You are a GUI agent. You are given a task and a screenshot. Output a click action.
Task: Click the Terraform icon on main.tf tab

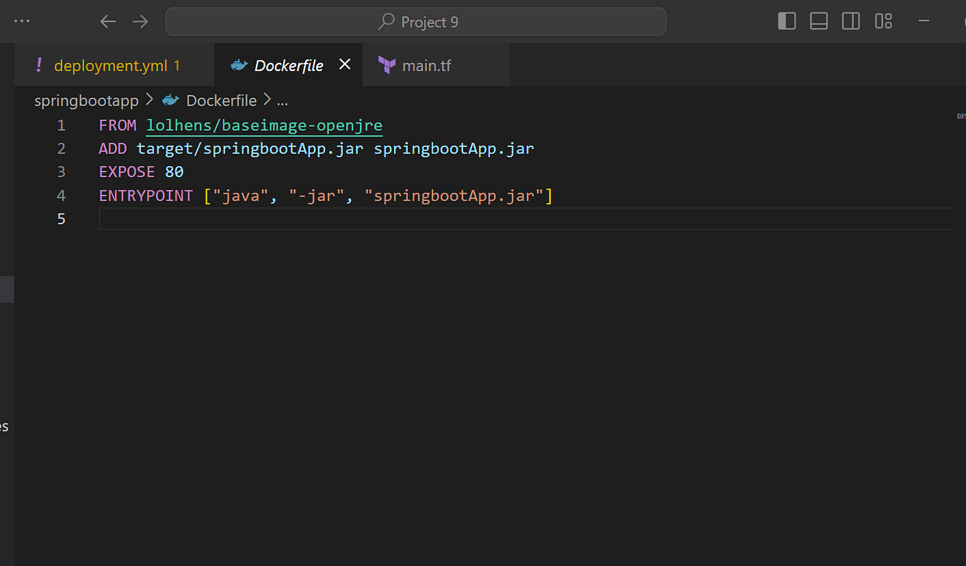click(x=386, y=65)
